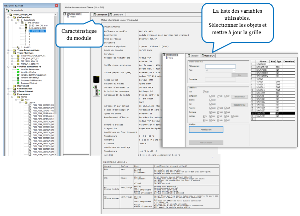Image resolution: width=300 pixels, height=216 pixels.
Task: Open the Type dropdown set to INT
Action: (234, 70)
